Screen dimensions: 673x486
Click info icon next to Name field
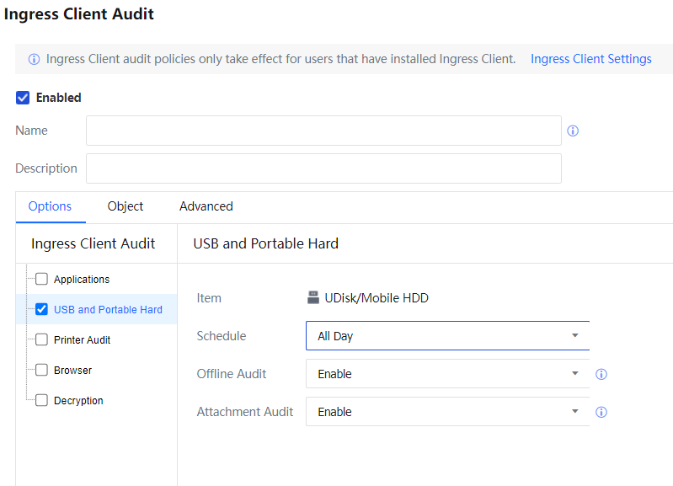pyautogui.click(x=573, y=131)
